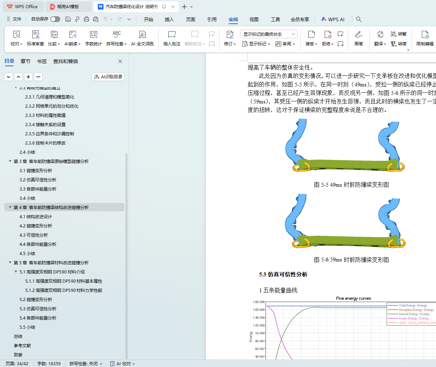
Task: Click the search magnifier icon in ribbon
Action: pos(359,19)
